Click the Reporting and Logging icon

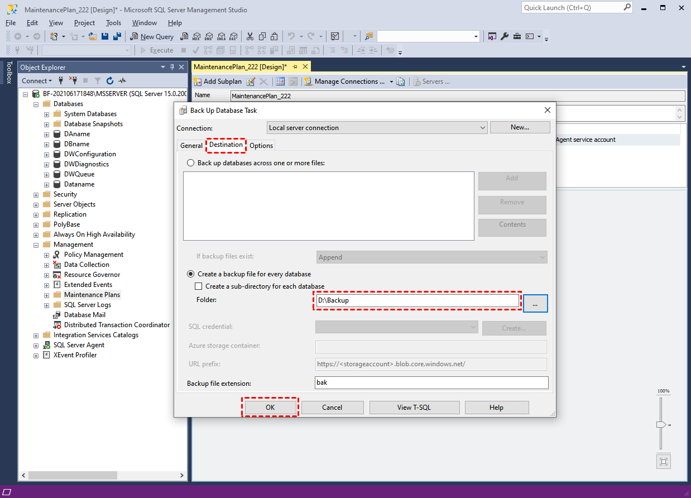point(401,82)
